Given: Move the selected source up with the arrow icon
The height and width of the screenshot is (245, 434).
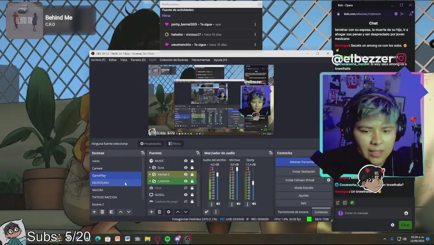Looking at the screenshot, I should point(178,212).
